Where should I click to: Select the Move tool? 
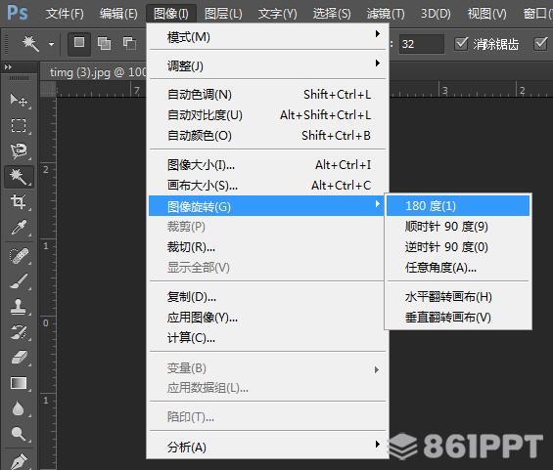coord(19,101)
